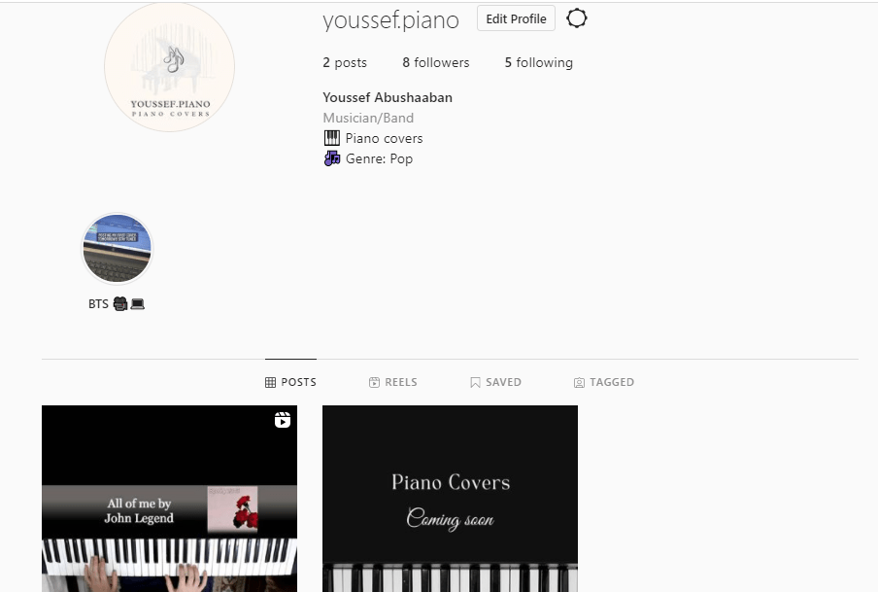Click the 2 posts count

tap(345, 62)
